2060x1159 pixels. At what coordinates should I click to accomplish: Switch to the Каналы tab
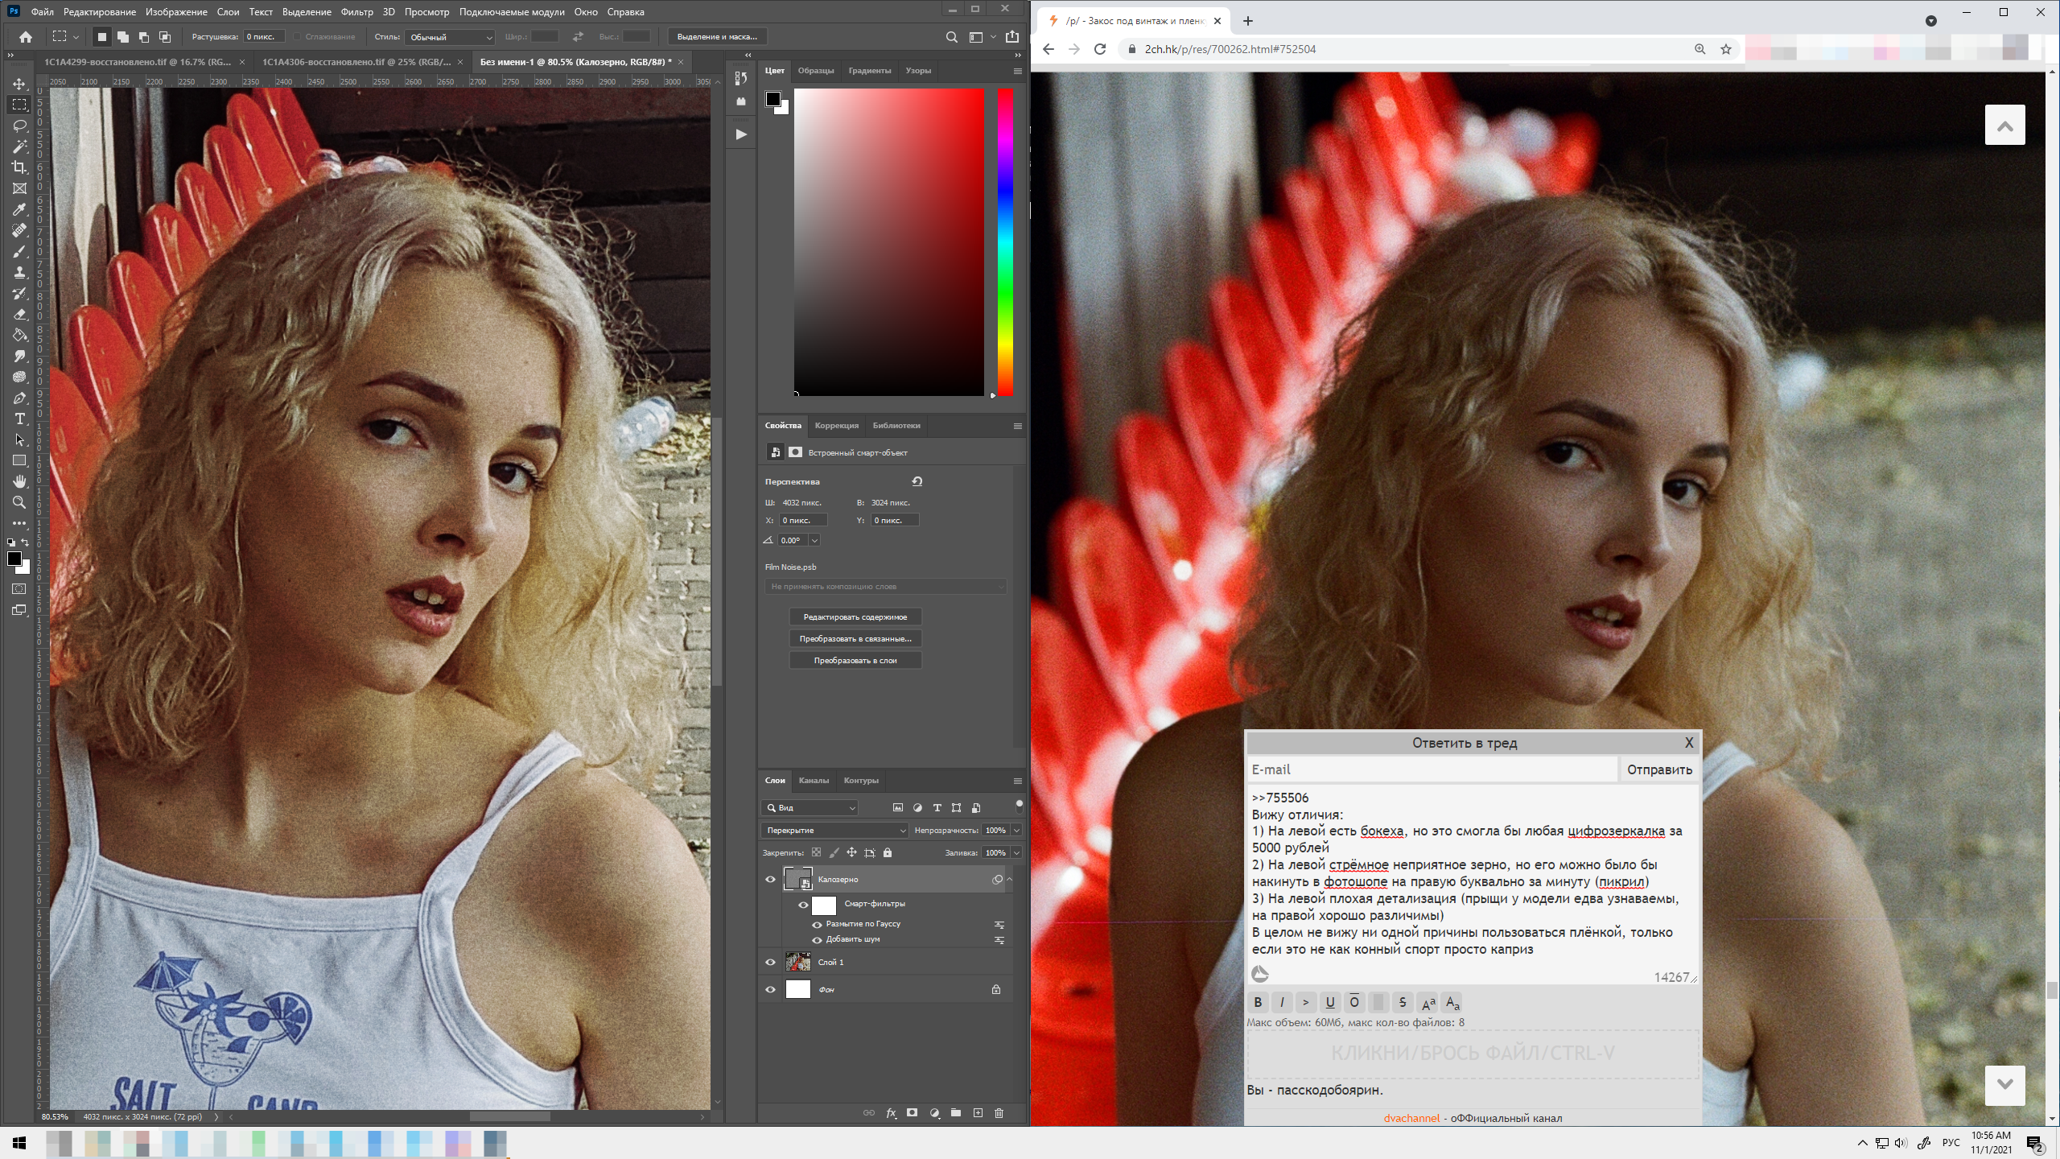[x=814, y=781]
